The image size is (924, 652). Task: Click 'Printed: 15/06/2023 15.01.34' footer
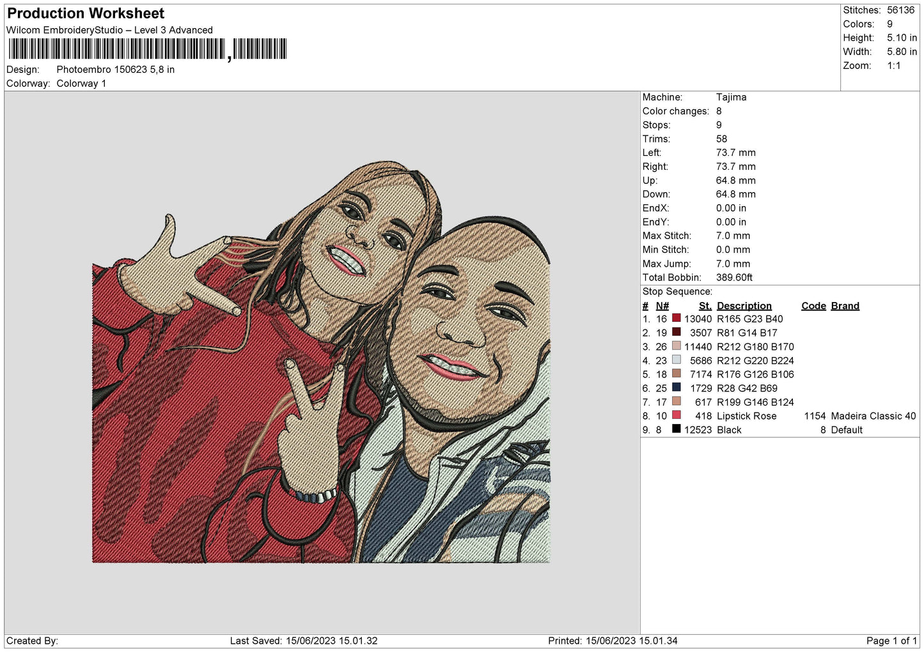pos(613,641)
